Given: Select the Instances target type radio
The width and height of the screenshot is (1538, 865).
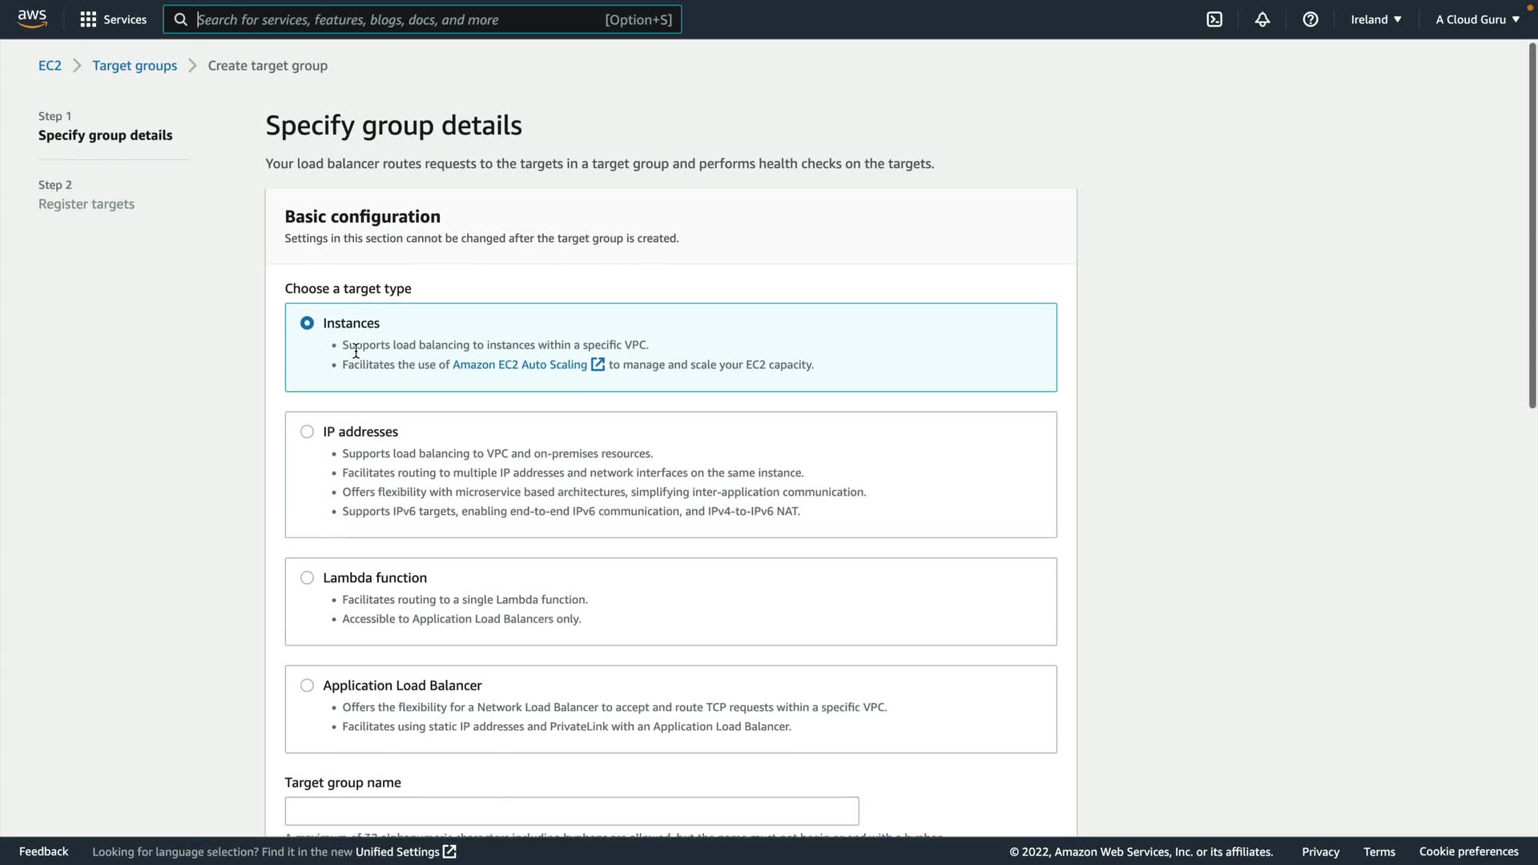Looking at the screenshot, I should (x=307, y=323).
